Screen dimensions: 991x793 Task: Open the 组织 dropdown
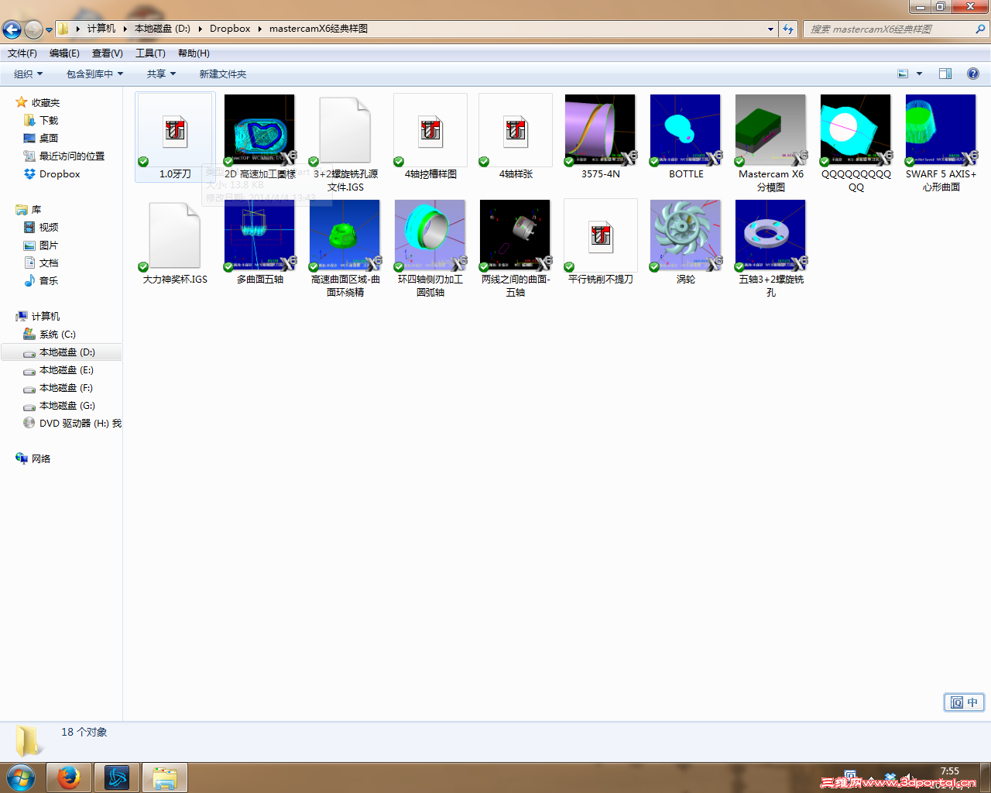29,74
